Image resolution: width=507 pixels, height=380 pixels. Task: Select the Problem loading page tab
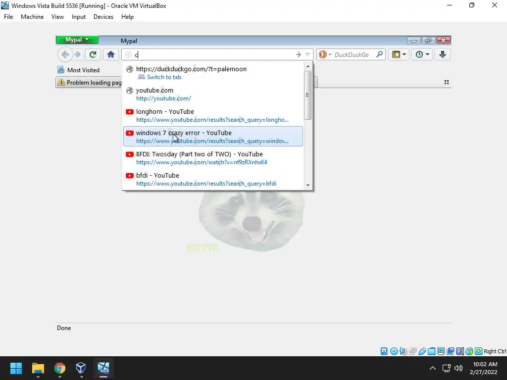pyautogui.click(x=89, y=83)
